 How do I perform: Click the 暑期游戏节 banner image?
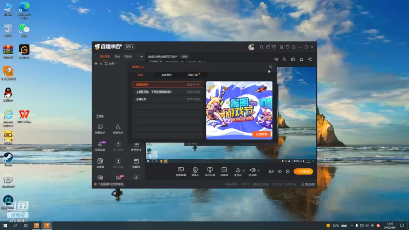pyautogui.click(x=239, y=110)
